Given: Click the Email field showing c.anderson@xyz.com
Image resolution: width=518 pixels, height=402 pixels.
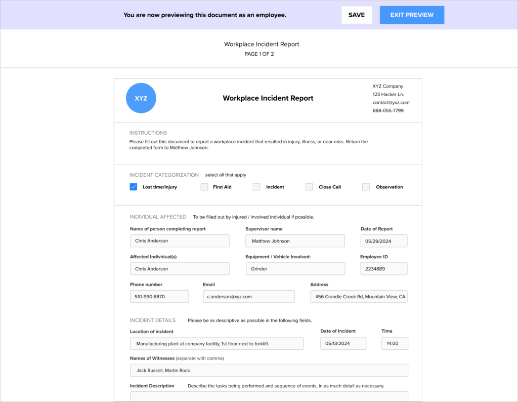Looking at the screenshot, I should point(248,296).
